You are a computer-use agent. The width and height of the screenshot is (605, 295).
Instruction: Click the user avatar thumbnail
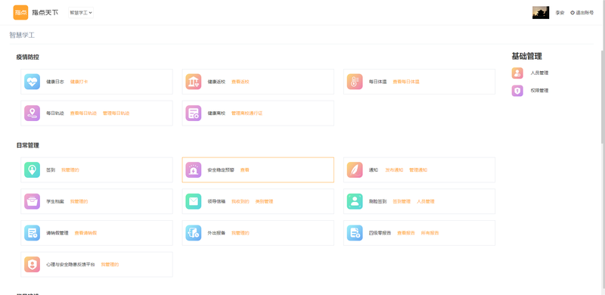pos(541,12)
